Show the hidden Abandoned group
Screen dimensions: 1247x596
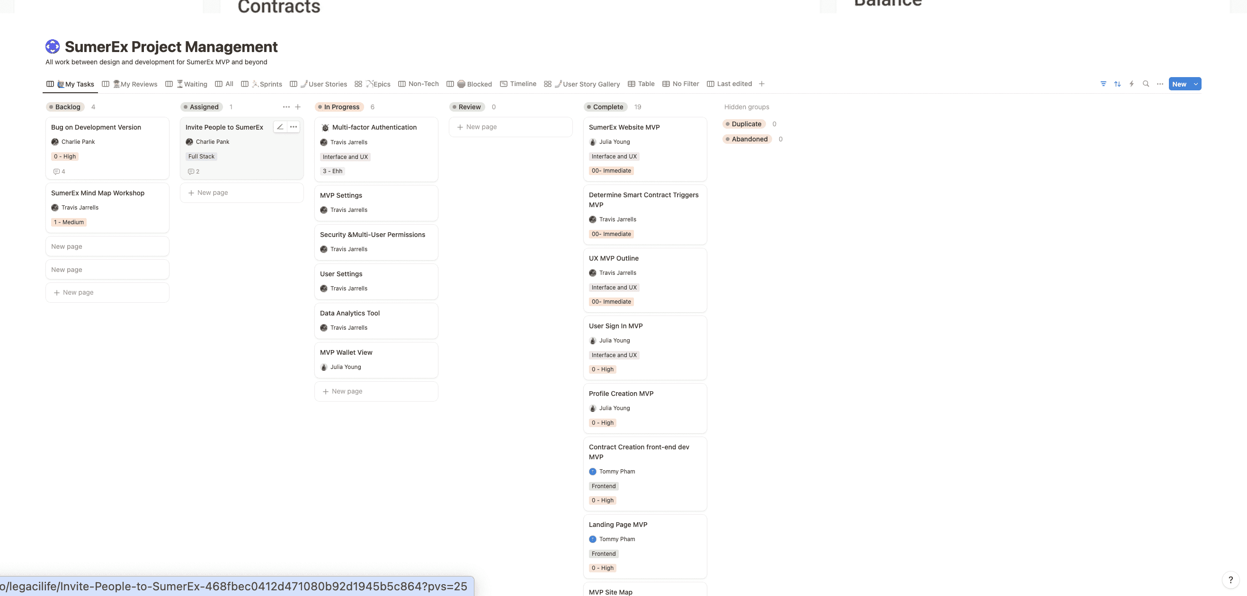[x=749, y=139]
